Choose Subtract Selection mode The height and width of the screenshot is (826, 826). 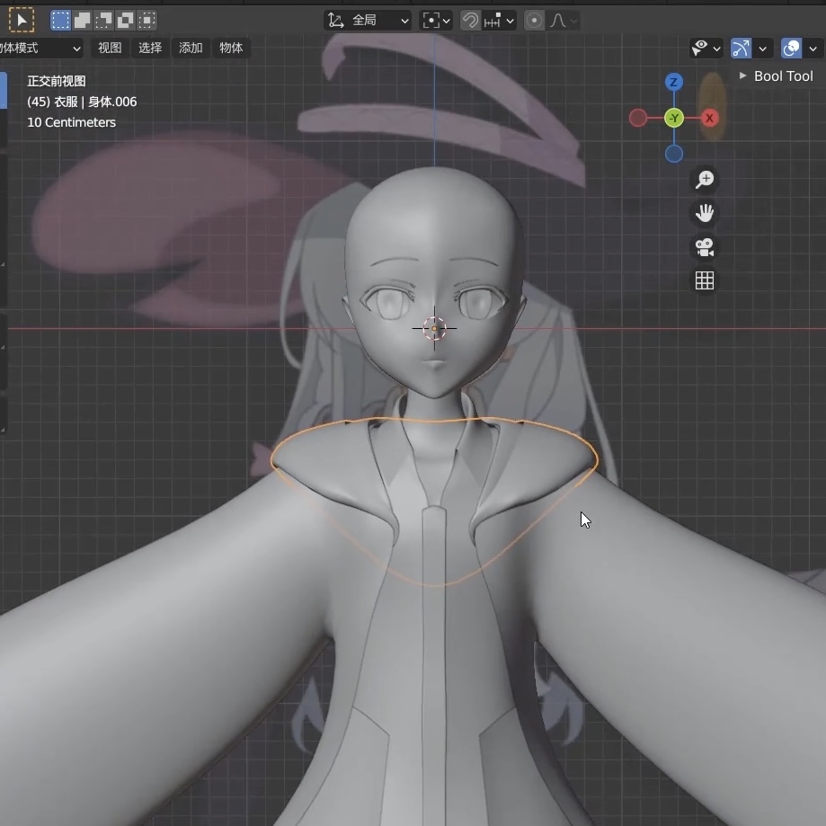103,20
